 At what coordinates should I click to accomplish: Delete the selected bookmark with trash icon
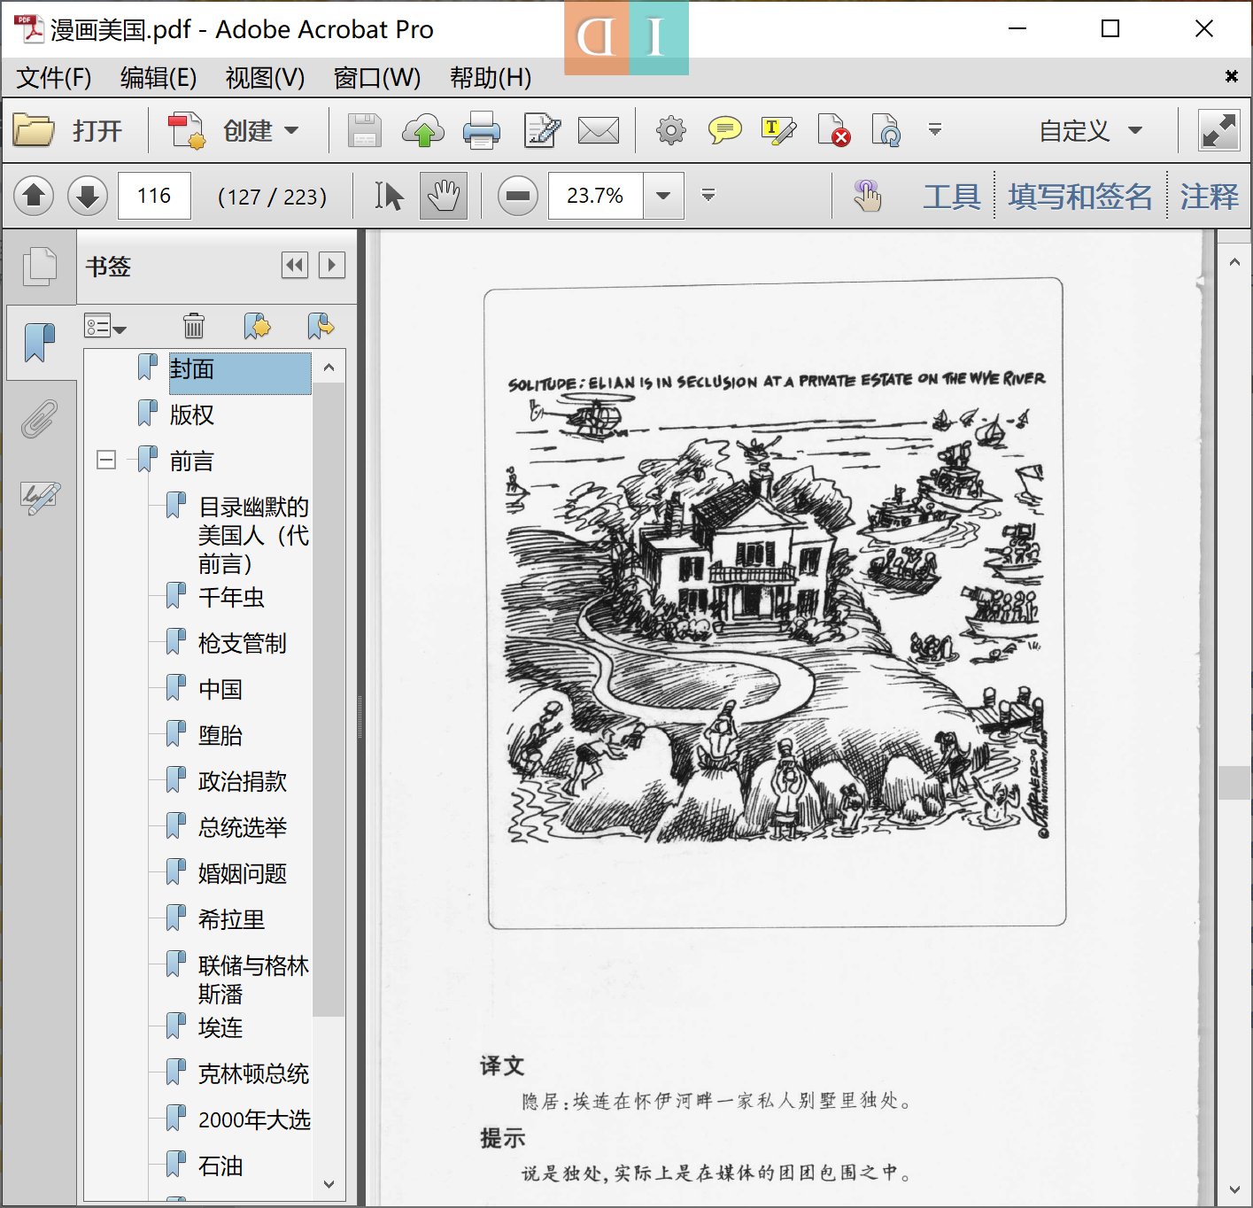194,326
